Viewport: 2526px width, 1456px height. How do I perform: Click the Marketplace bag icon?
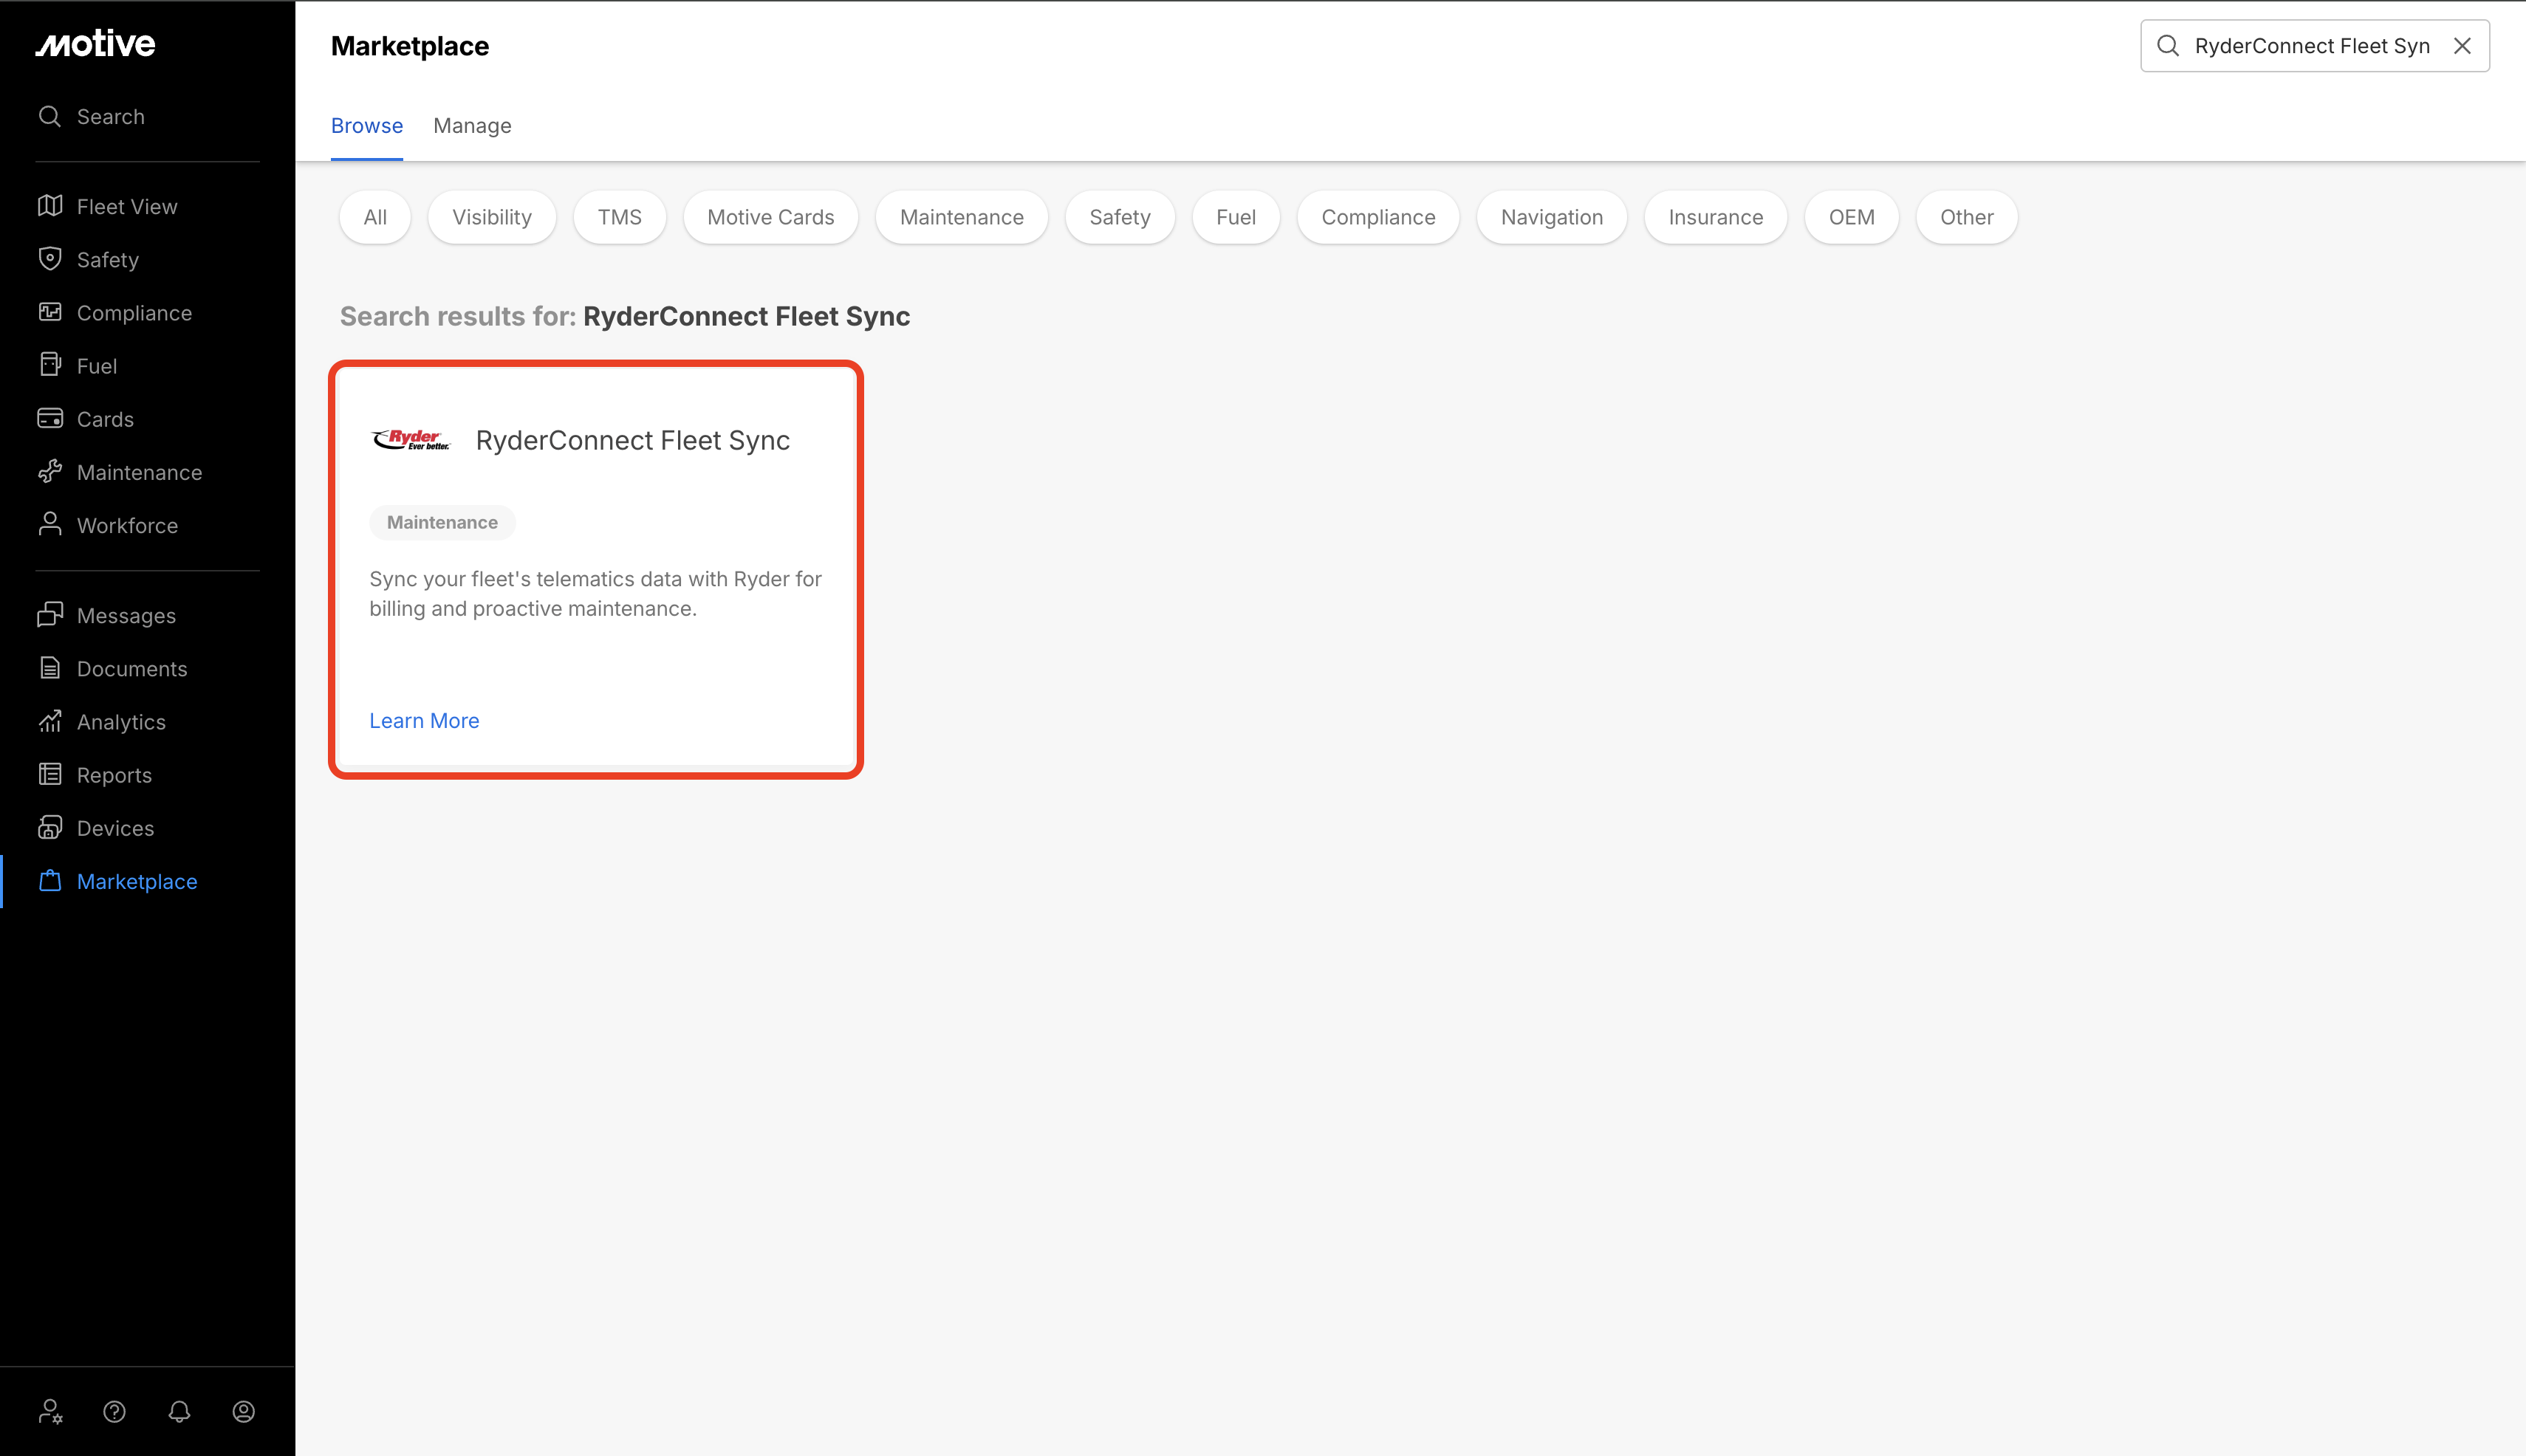(x=50, y=880)
